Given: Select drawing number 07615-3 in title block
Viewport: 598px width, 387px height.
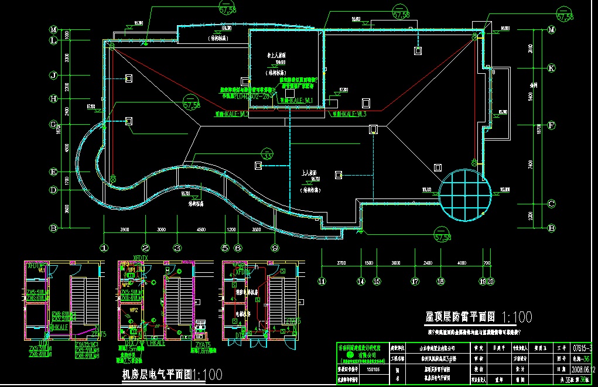Looking at the screenshot, I should click(x=583, y=348).
